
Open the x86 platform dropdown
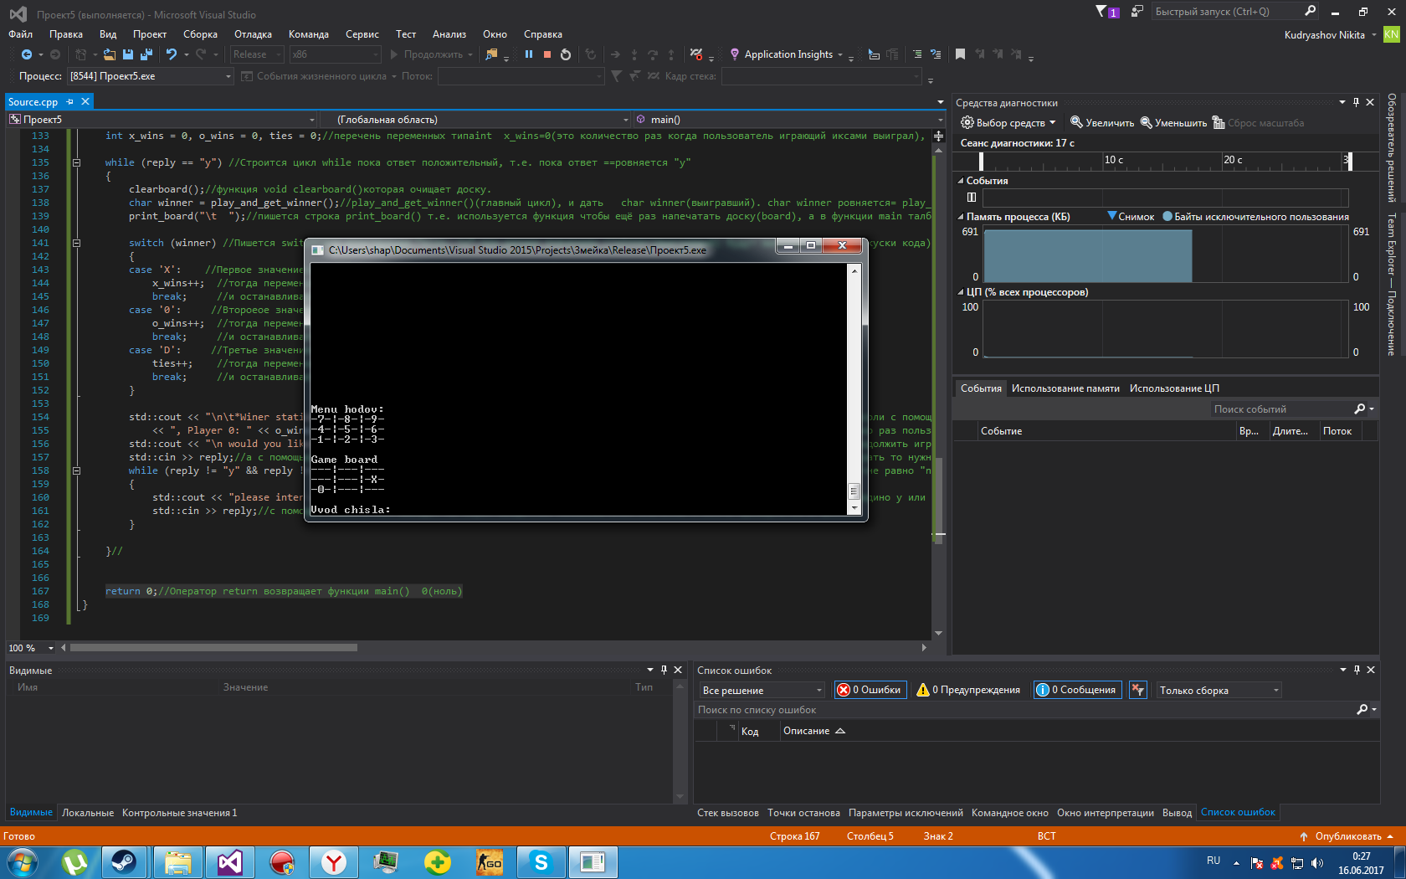[335, 54]
